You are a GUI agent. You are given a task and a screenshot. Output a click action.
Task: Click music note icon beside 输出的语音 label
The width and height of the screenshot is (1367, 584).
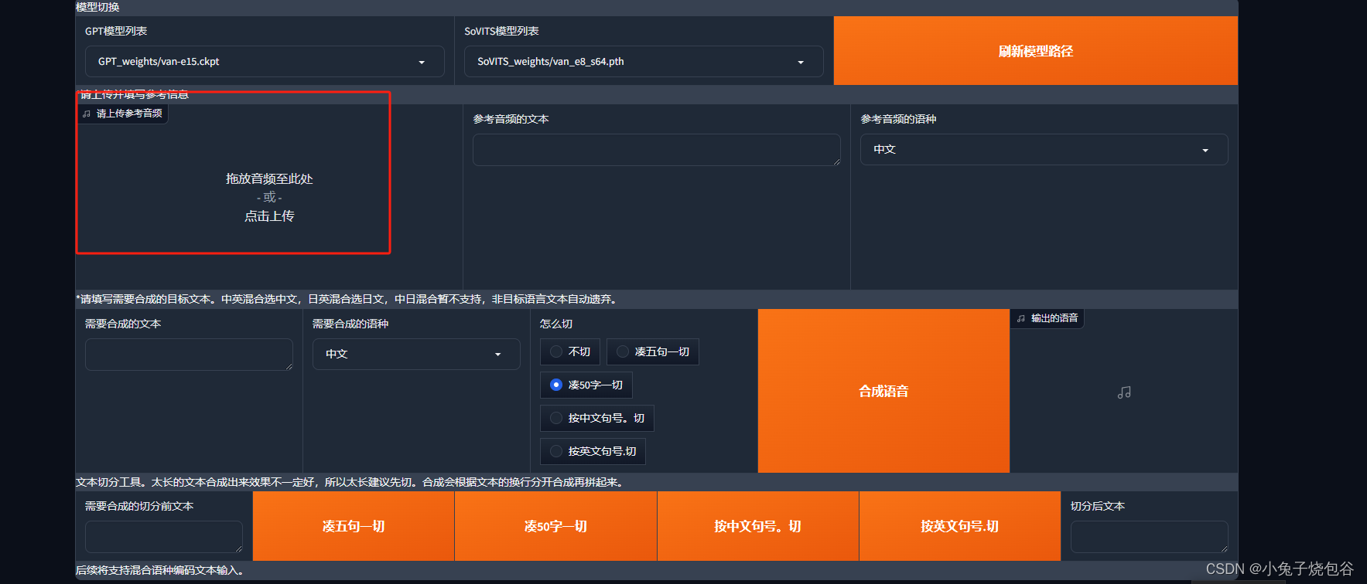(x=1021, y=318)
